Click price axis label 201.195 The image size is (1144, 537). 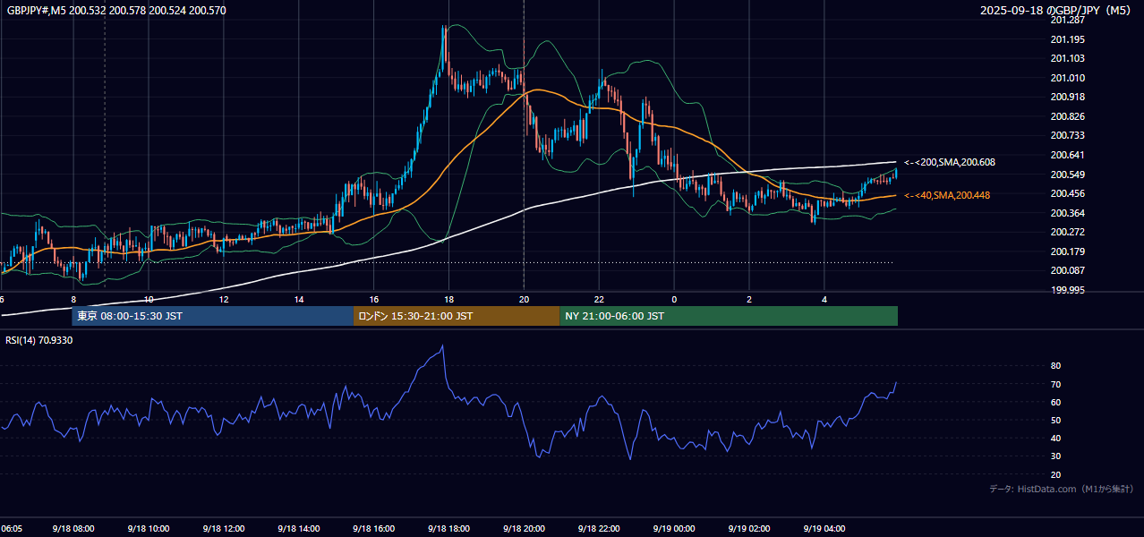pyautogui.click(x=1068, y=39)
